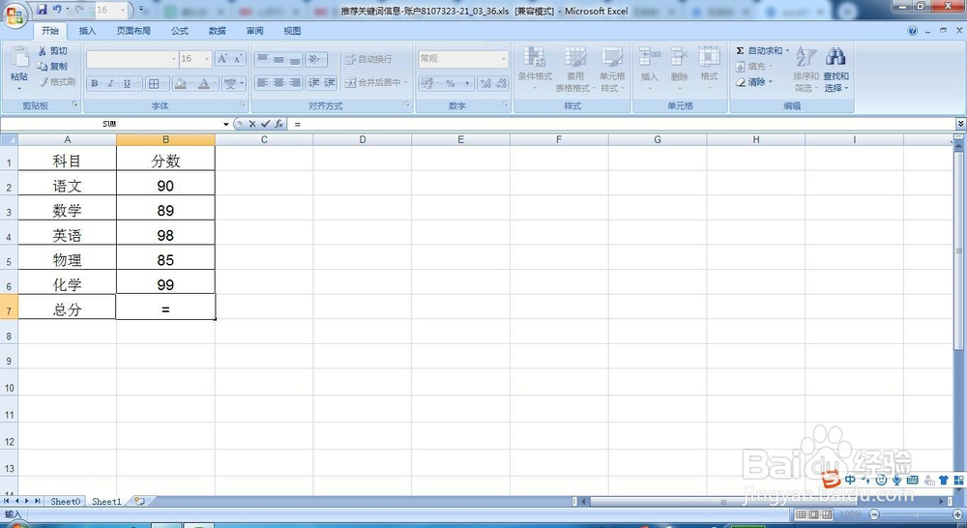967x528 pixels.
Task: Click the Insert cells 插入 button
Action: 650,69
